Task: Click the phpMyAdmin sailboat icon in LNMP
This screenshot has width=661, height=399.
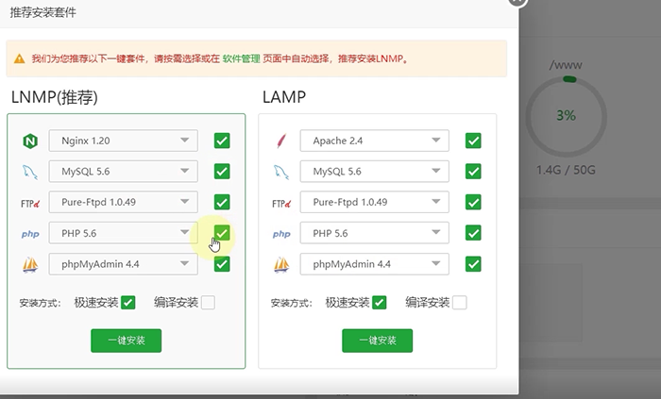Action: [x=30, y=265]
